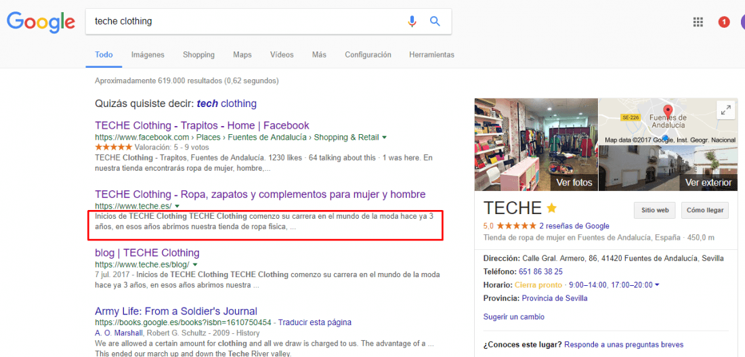Click the Fuentes de Andalucía map thumbnail
This screenshot has width=745, height=357.
pos(668,121)
